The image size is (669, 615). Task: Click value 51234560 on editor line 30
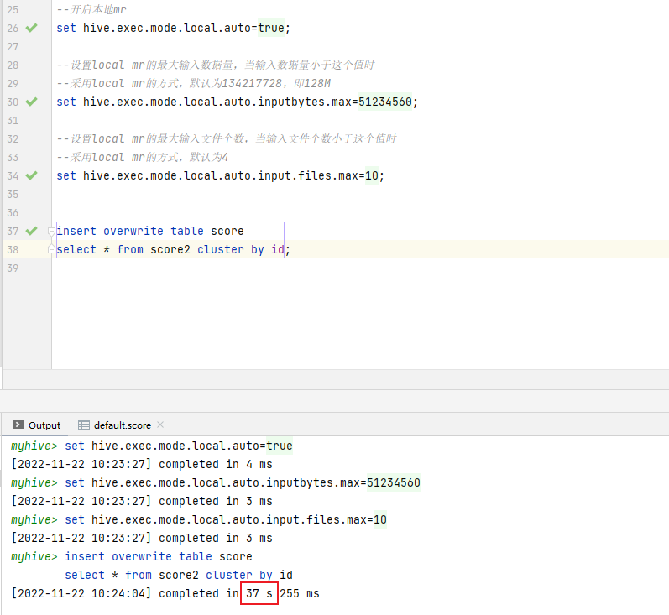[x=384, y=102]
